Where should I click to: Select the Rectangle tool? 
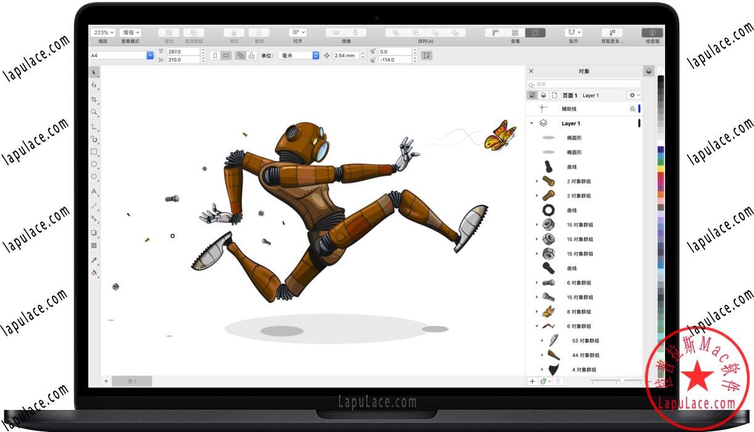pyautogui.click(x=93, y=152)
